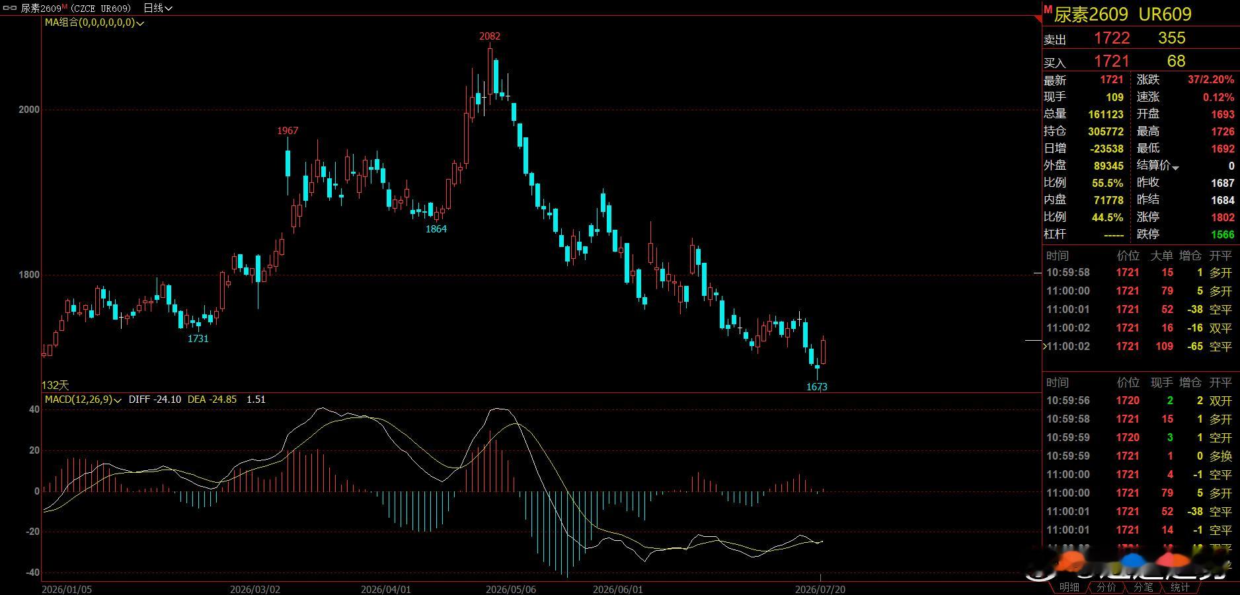Click the 现手 column header in lower table
The image size is (1240, 595).
pos(1161,382)
